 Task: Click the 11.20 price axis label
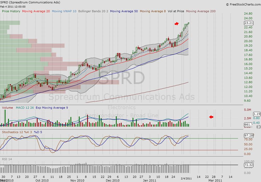248,91
